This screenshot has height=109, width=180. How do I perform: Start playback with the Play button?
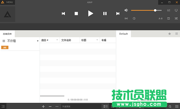click(x=91, y=13)
